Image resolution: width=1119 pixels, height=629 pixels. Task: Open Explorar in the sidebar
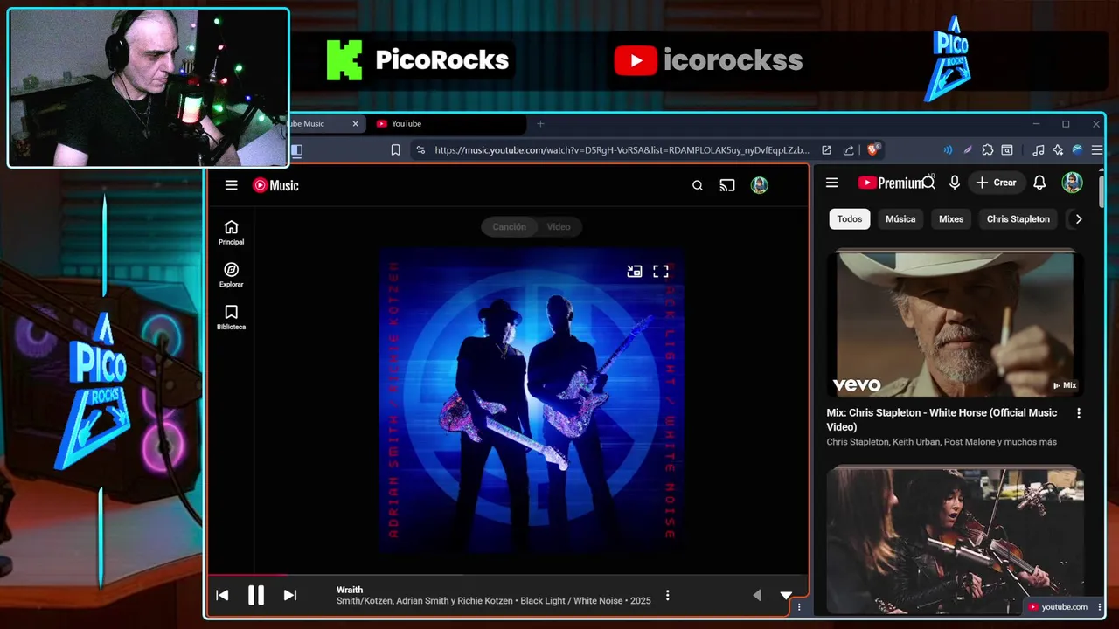[231, 275]
